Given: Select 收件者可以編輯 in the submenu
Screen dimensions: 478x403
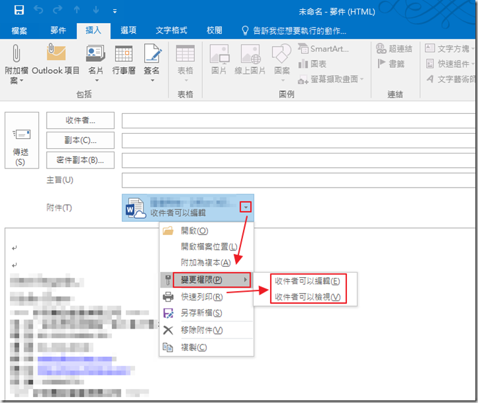Looking at the screenshot, I should click(x=307, y=281).
